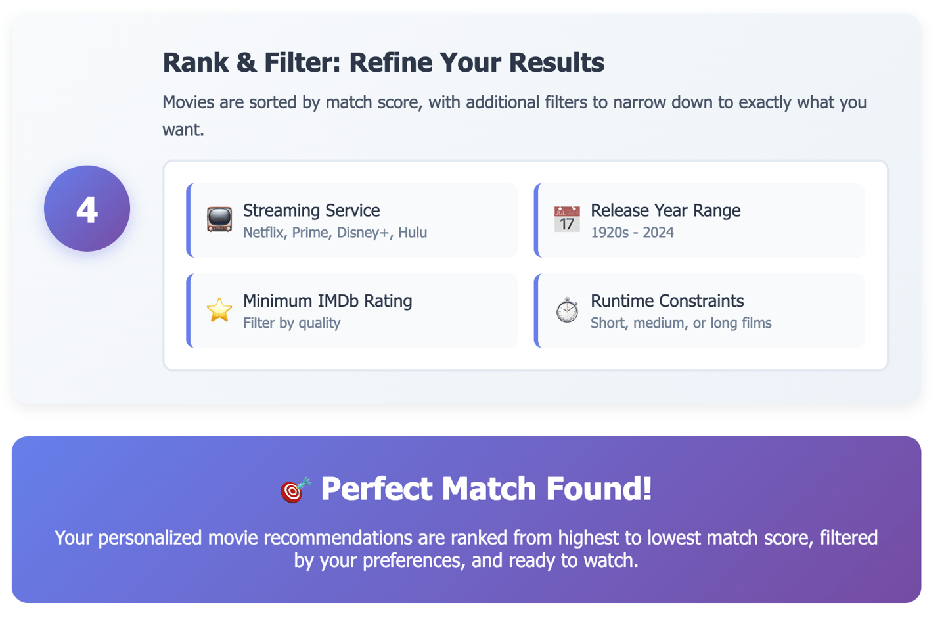The width and height of the screenshot is (946, 630).
Task: Choose the Minimum IMDb Rating filter title
Action: (x=327, y=301)
